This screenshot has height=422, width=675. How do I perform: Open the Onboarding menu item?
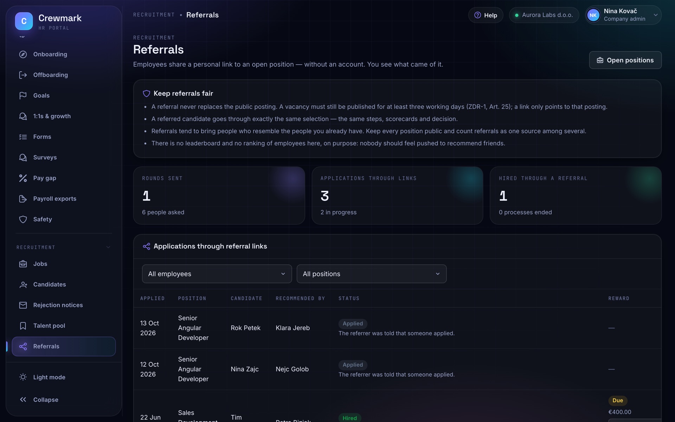tap(64, 54)
